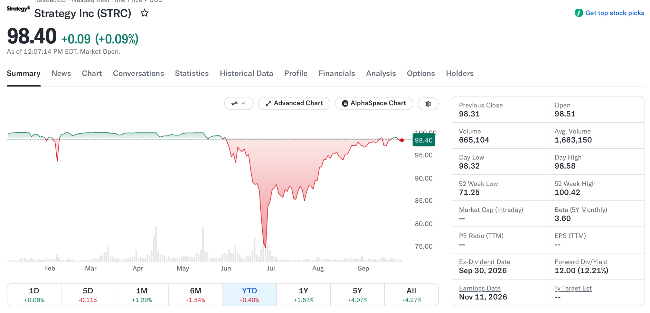The height and width of the screenshot is (313, 650).
Task: Open the Holders tab
Action: pyautogui.click(x=460, y=73)
